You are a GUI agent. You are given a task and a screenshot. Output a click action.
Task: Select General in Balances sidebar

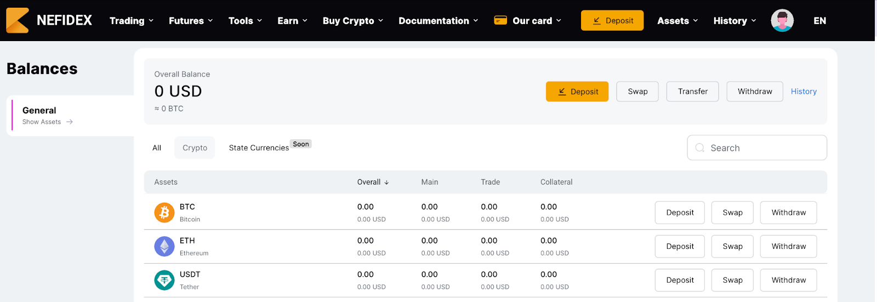point(70,116)
